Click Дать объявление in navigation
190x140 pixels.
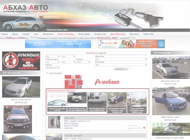[x=118, y=34]
